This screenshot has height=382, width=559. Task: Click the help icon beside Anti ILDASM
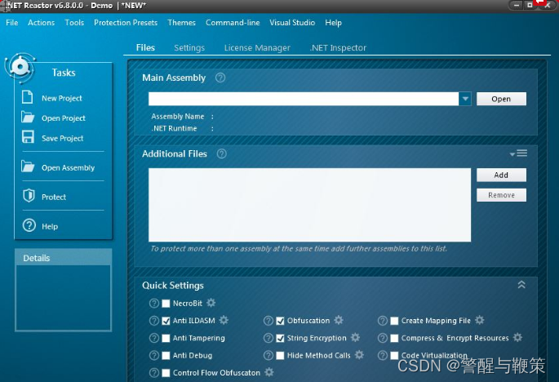pyautogui.click(x=154, y=321)
